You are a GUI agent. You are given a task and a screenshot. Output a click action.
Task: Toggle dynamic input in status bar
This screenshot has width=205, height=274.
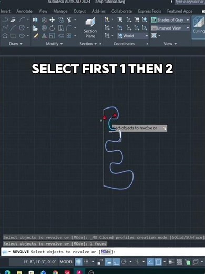point(108,262)
